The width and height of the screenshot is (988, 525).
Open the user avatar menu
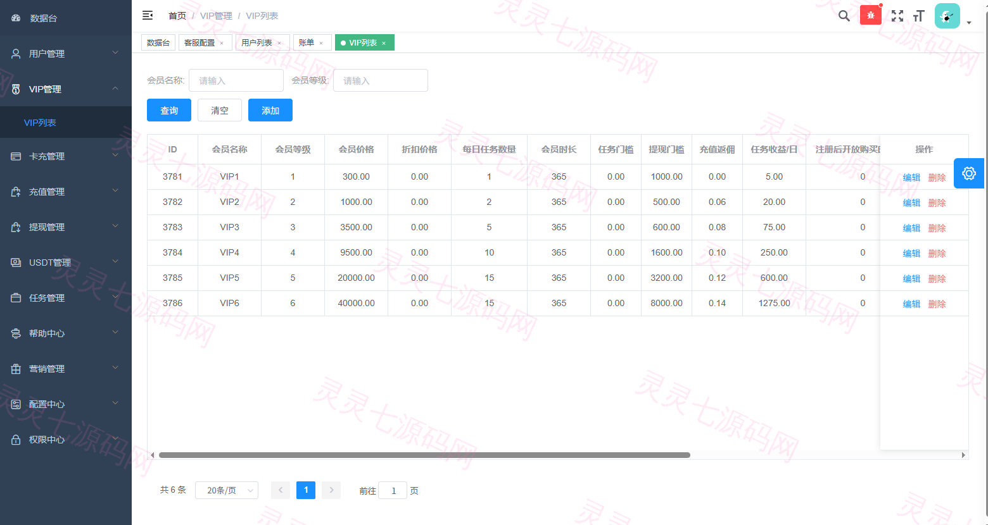point(947,16)
